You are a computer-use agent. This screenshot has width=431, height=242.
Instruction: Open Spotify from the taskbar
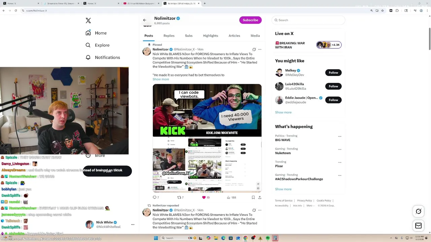[268, 238]
